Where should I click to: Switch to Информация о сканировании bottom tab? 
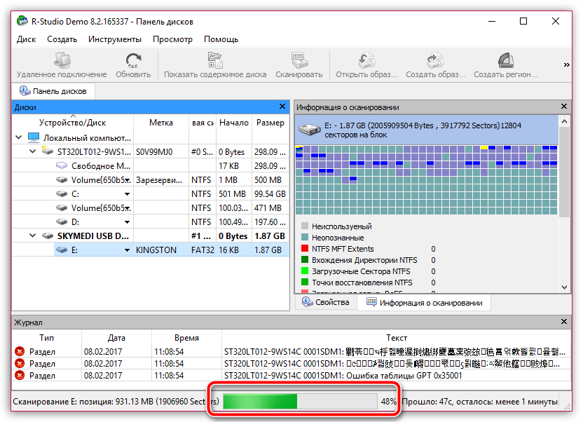(424, 303)
